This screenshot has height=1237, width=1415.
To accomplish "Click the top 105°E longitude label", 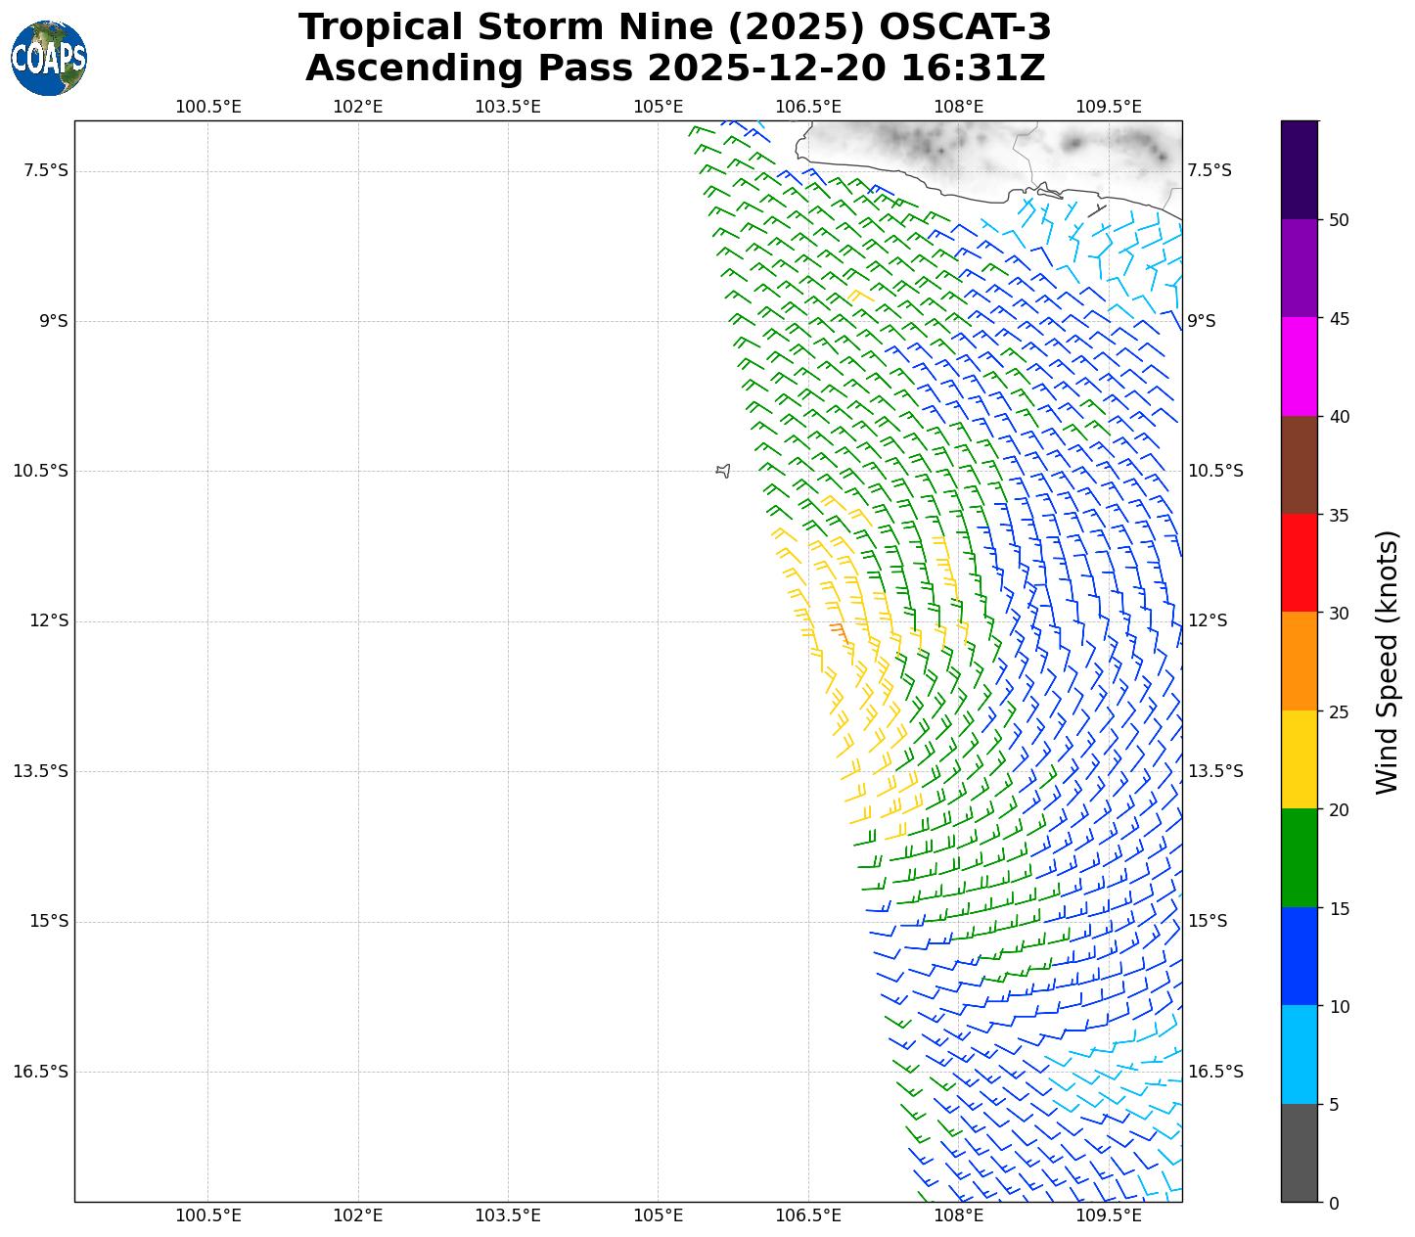I will (658, 107).
